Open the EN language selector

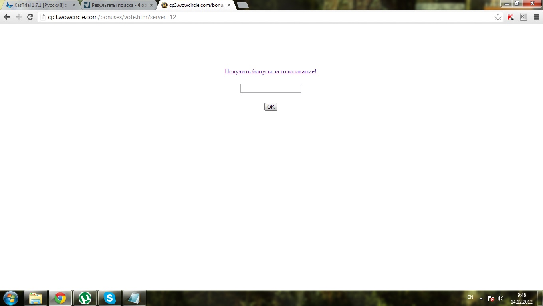[x=470, y=297]
